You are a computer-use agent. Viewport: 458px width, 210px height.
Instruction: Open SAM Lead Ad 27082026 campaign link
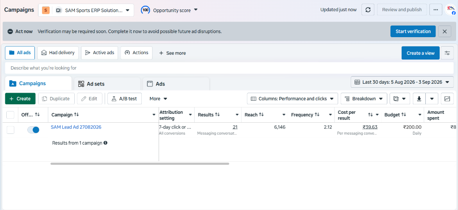(76, 127)
